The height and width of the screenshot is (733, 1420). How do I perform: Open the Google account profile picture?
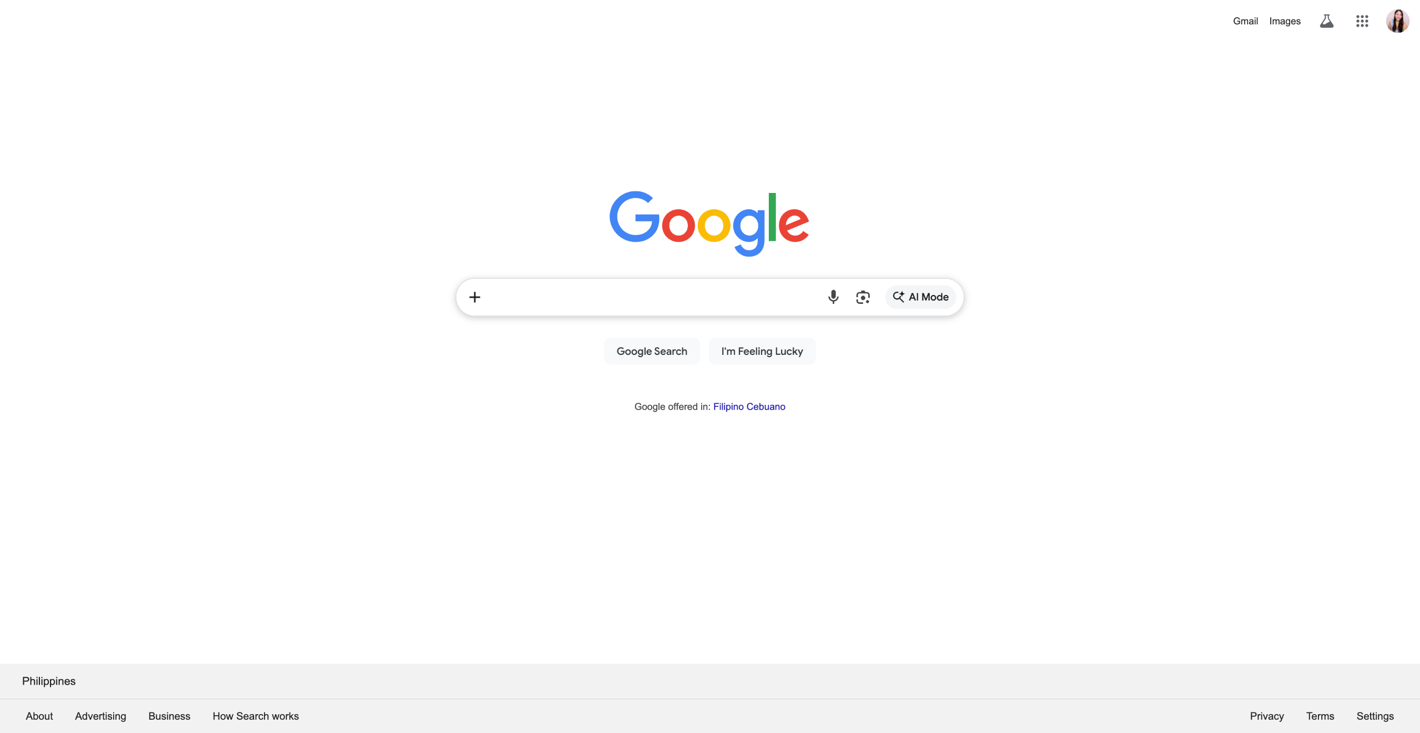[1398, 21]
